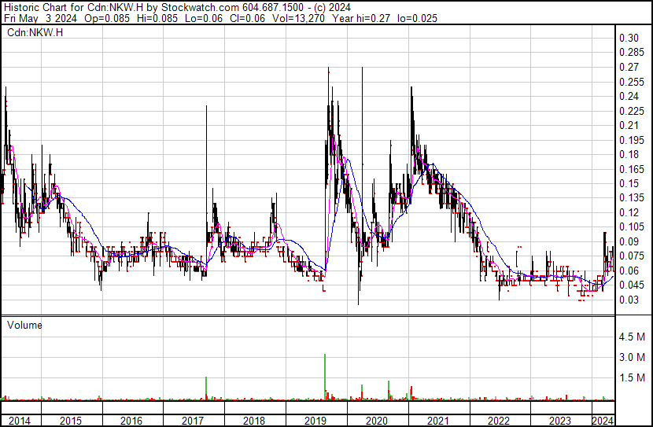The width and height of the screenshot is (653, 427).
Task: Click the Op=0.085 open price value
Action: 107,18
